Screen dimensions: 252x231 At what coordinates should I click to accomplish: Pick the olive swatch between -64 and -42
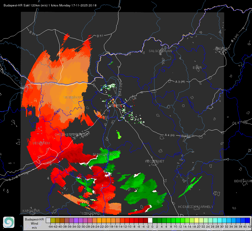pos(53,220)
